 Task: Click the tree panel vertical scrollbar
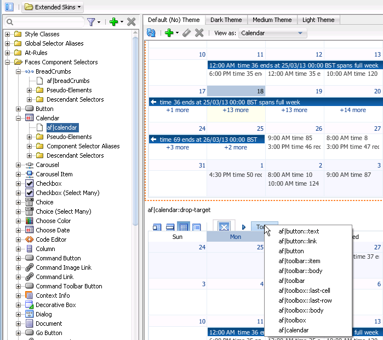[135, 131]
